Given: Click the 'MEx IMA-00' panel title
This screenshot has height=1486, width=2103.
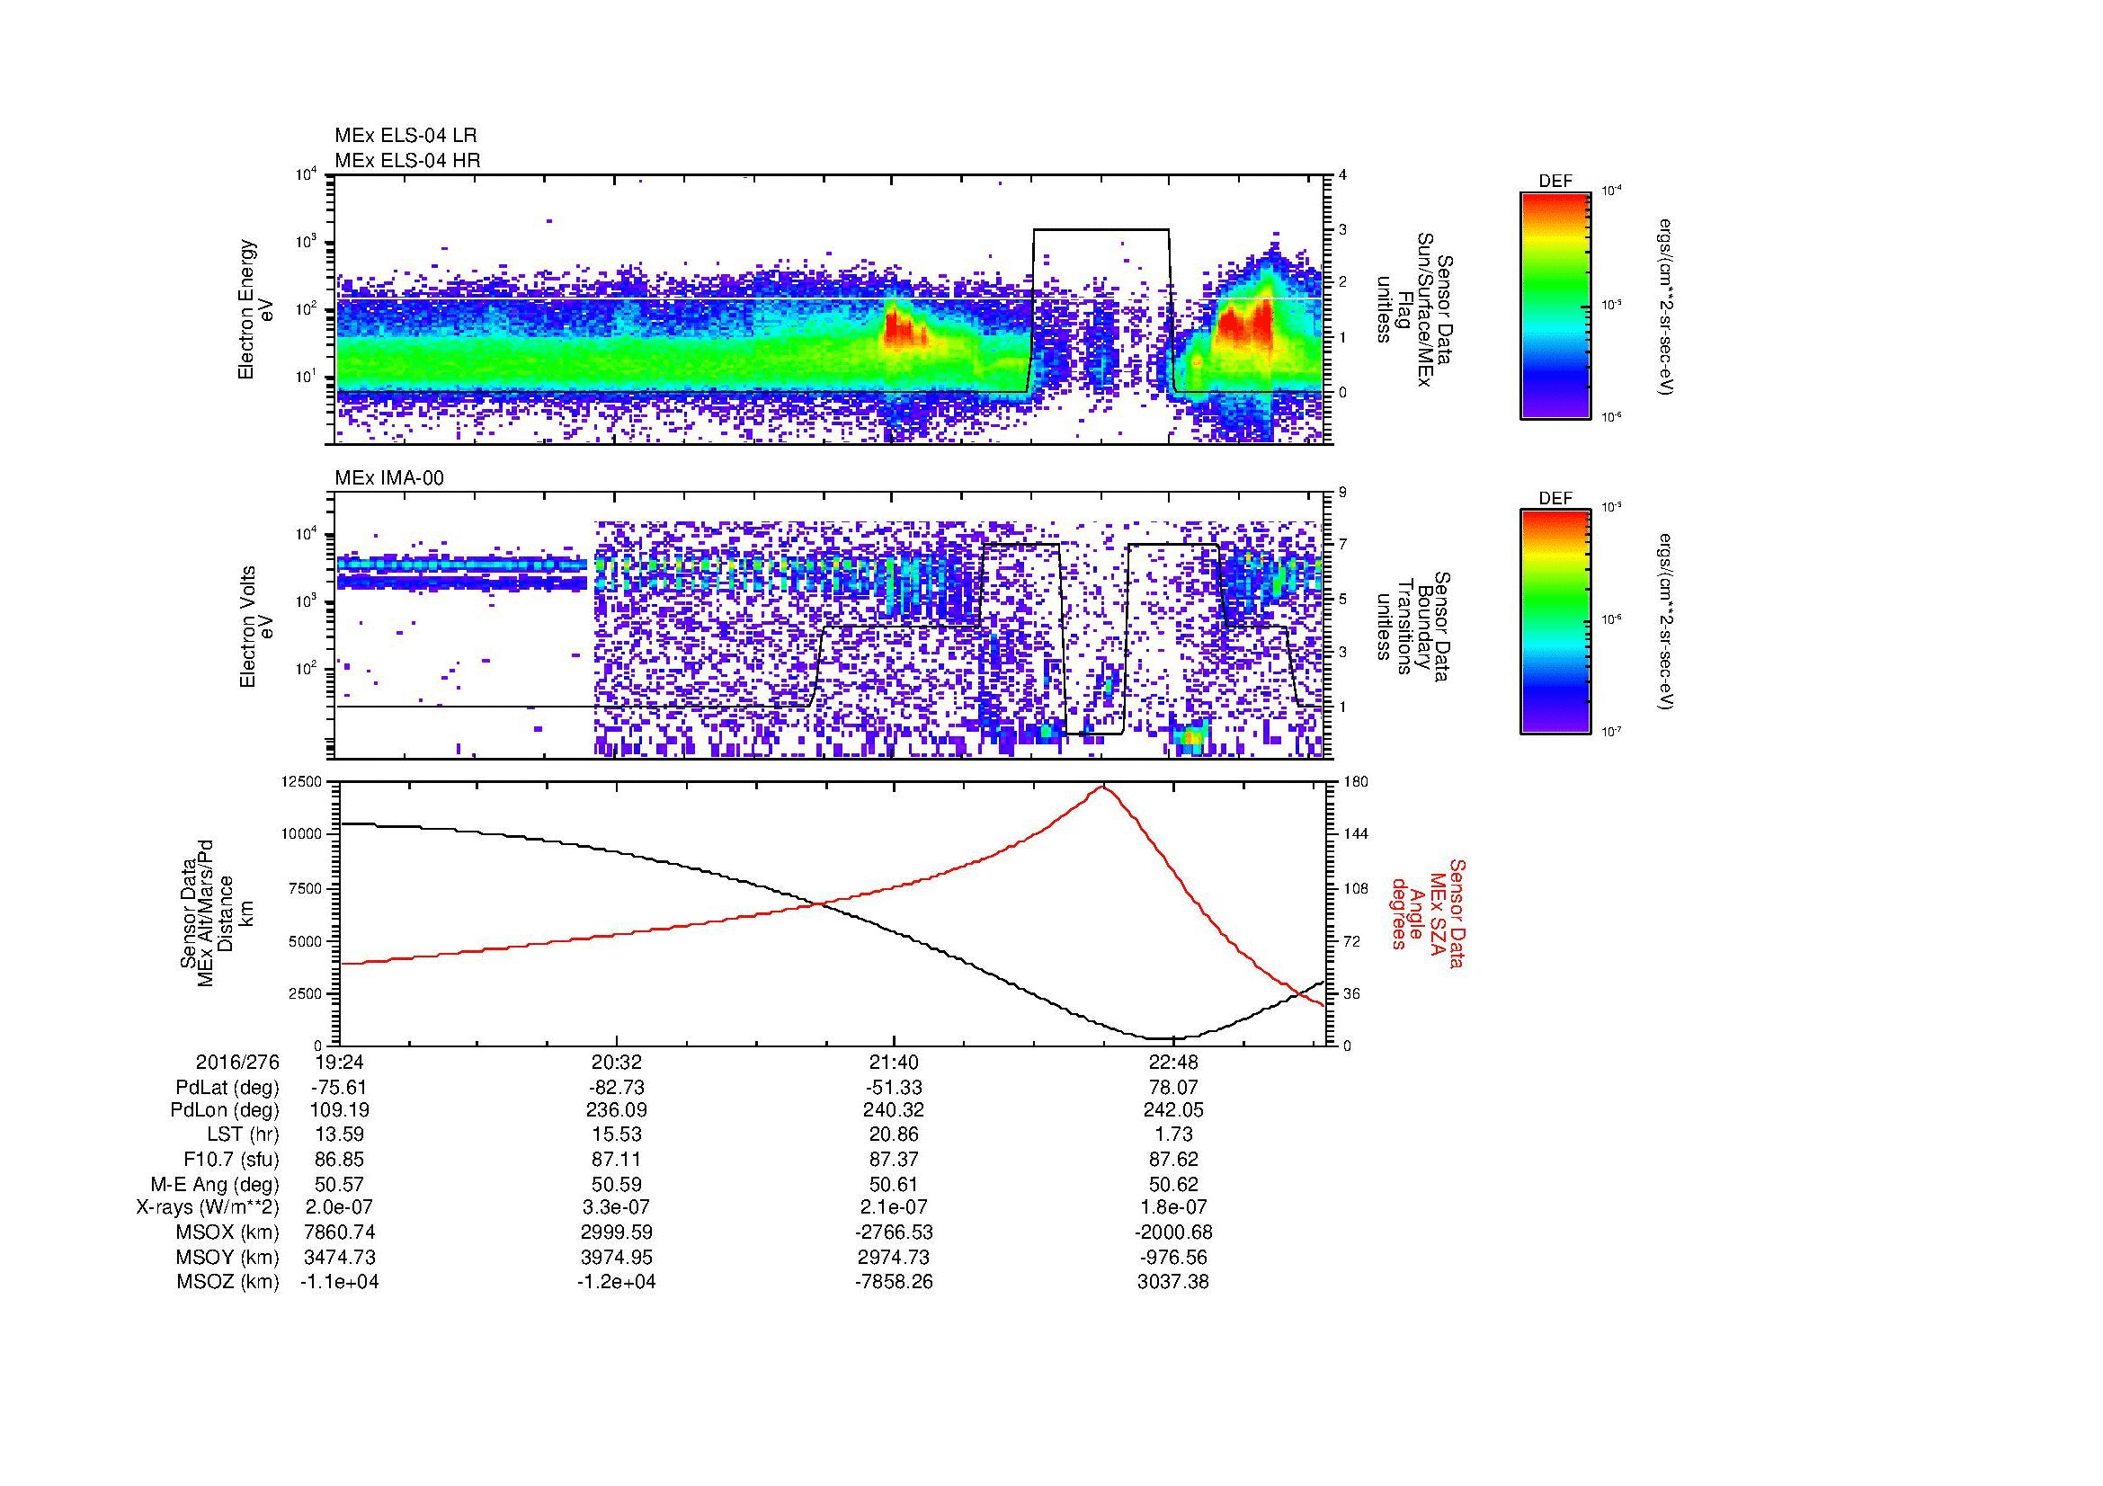Looking at the screenshot, I should tap(389, 478).
